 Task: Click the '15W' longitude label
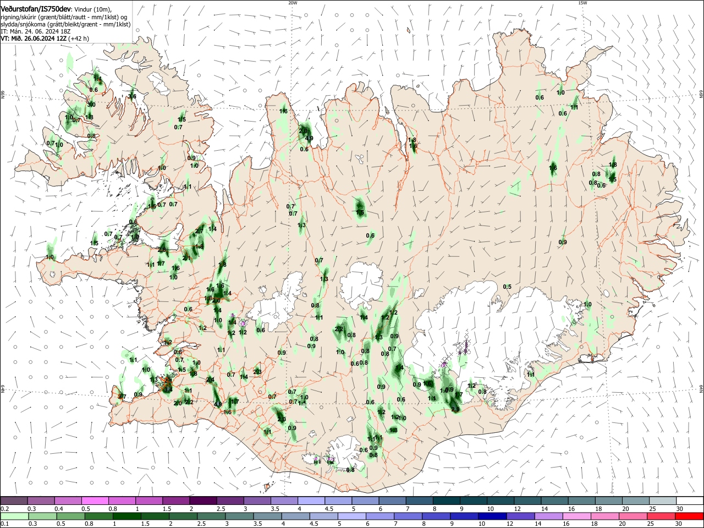582,3
